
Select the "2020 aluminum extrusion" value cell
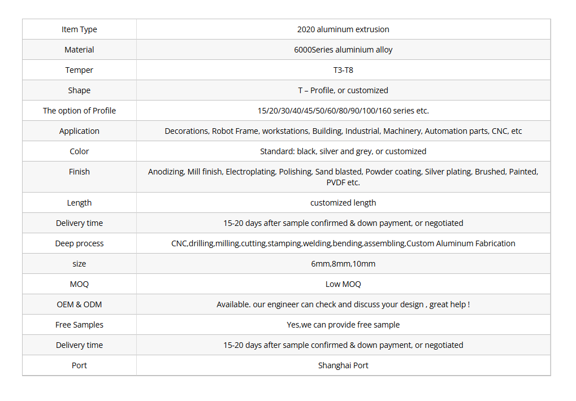point(343,29)
